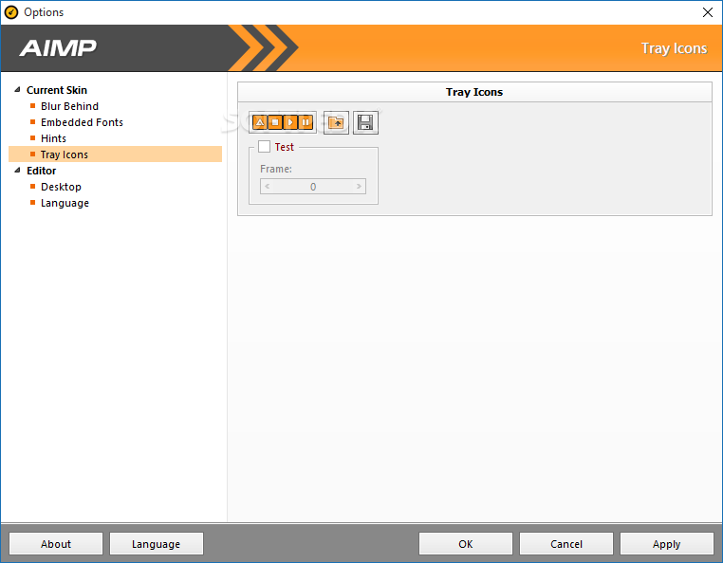Viewport: 723px width, 563px height.
Task: Open Language item in tree
Action: click(x=65, y=203)
